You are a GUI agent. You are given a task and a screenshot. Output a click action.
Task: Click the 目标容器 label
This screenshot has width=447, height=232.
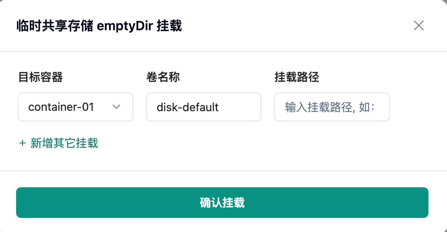click(x=41, y=77)
